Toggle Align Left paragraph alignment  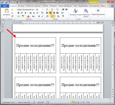point(47,13)
